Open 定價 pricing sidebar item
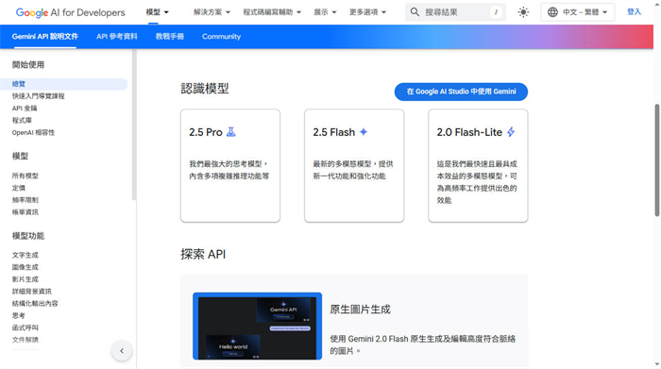This screenshot has width=661, height=369. click(x=19, y=188)
